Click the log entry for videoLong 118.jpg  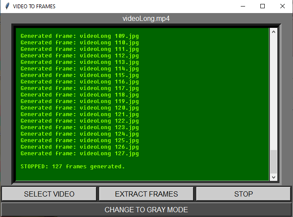click(80, 95)
